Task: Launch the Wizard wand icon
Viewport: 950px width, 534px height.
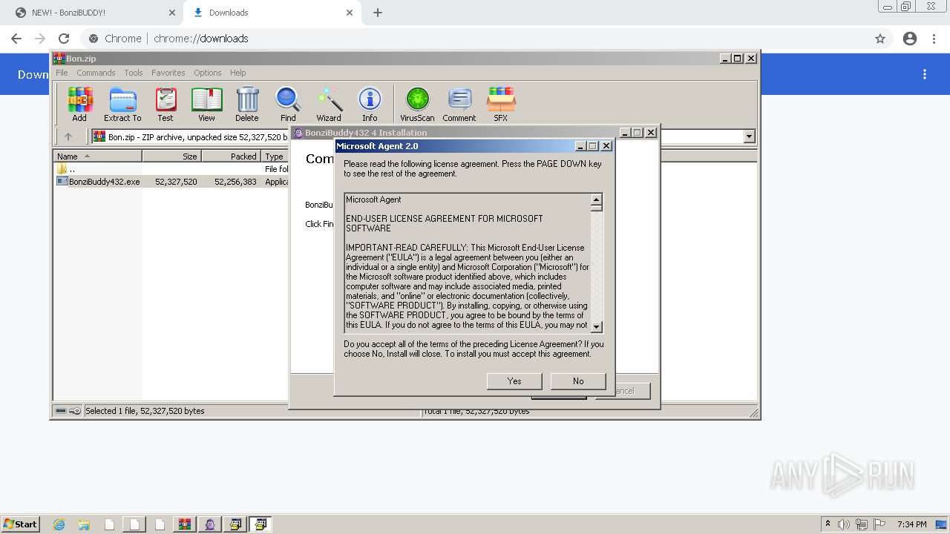Action: [x=329, y=105]
